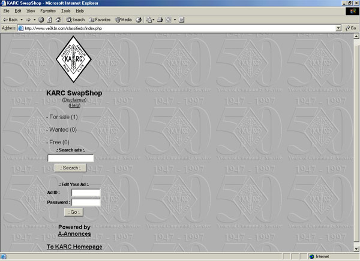This screenshot has width=360, height=261.
Task: Follow the To KARC Homepage link
Action: point(74,247)
